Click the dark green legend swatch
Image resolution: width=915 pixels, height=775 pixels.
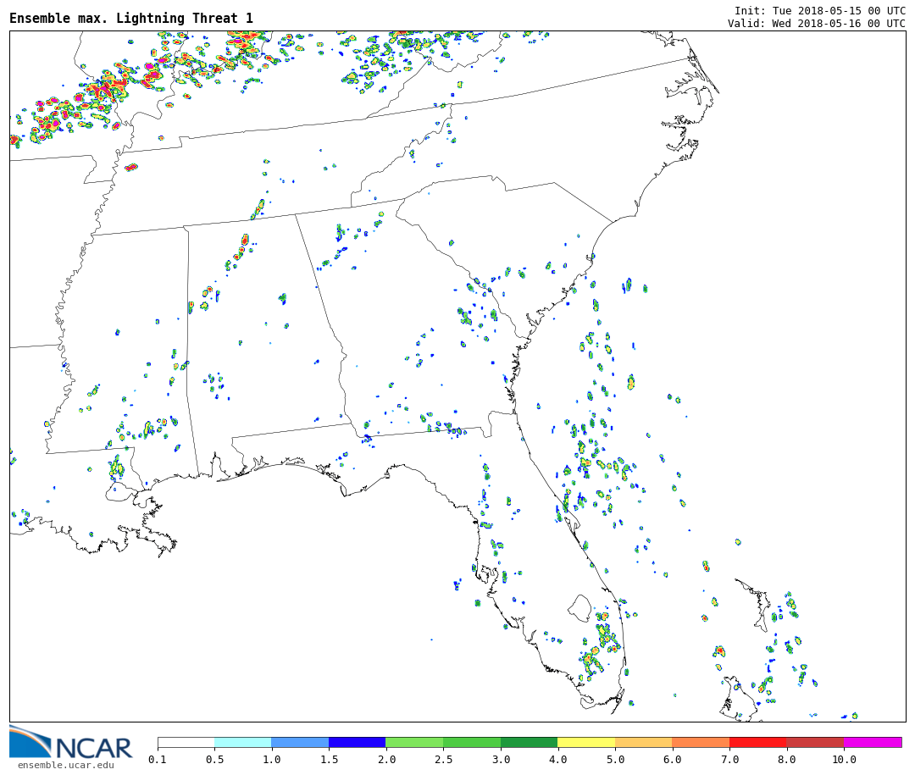[x=530, y=742]
